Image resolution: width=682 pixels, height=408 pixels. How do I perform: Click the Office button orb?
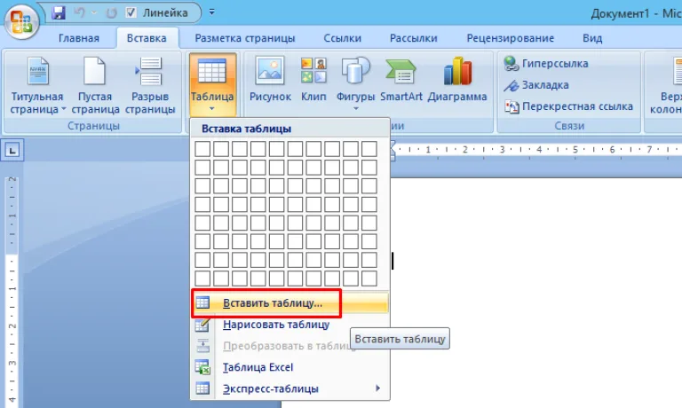coord(21,22)
